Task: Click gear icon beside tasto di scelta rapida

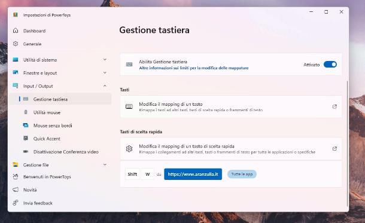Action: (129, 149)
